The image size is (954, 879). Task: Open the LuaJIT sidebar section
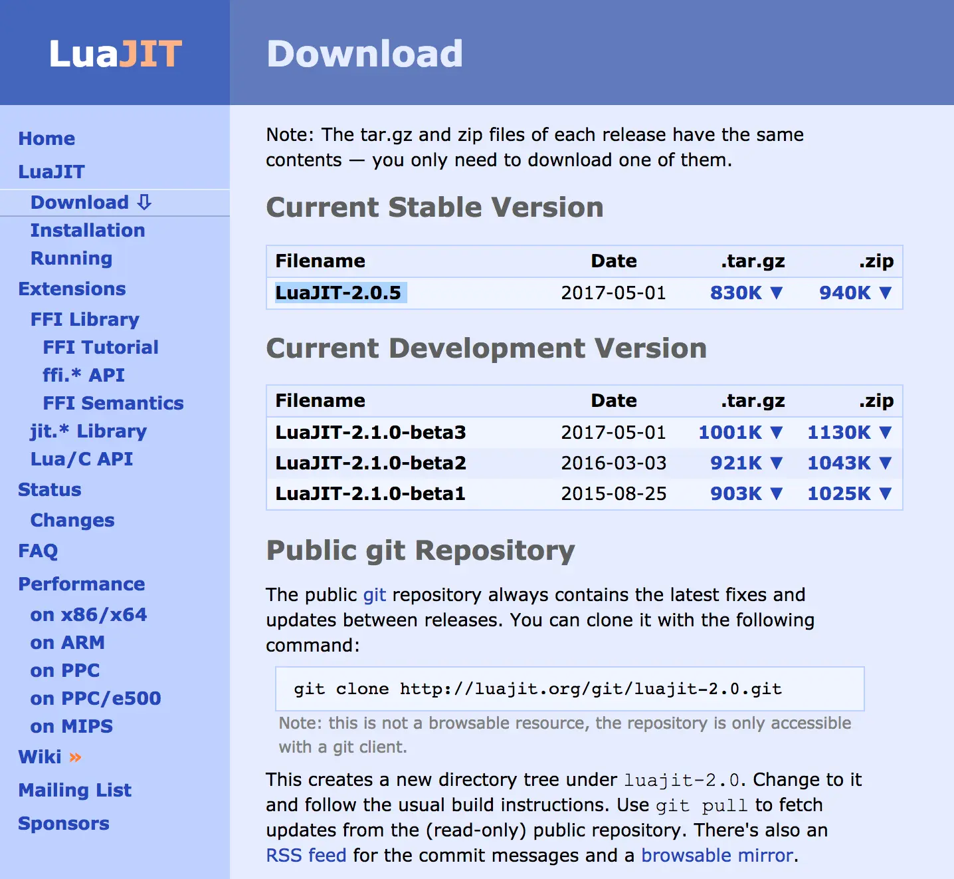click(52, 172)
